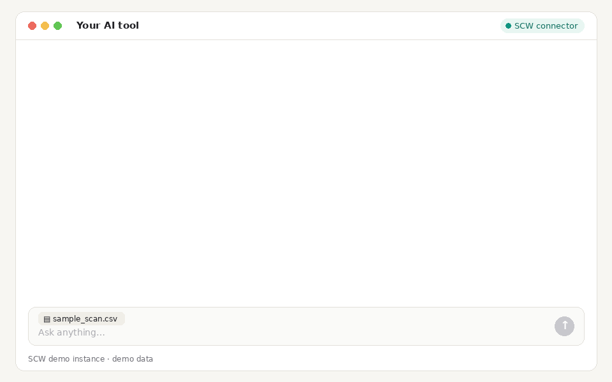Click the SCW demo instance footer text
This screenshot has width=612, height=382.
point(66,359)
